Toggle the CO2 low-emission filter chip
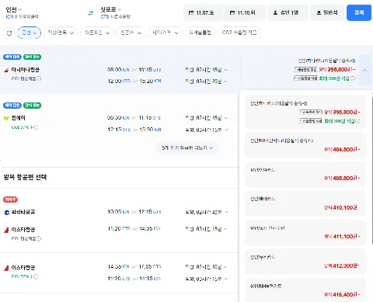The image size is (373, 302). click(239, 33)
